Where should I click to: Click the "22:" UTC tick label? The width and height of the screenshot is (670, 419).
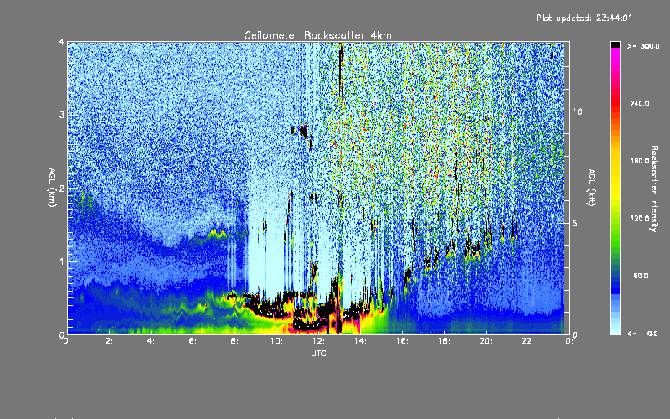click(528, 341)
